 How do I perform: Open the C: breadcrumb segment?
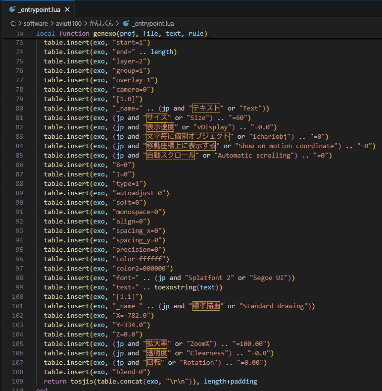[13, 24]
